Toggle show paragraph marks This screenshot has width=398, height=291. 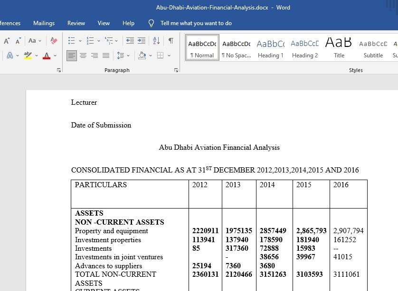(171, 41)
